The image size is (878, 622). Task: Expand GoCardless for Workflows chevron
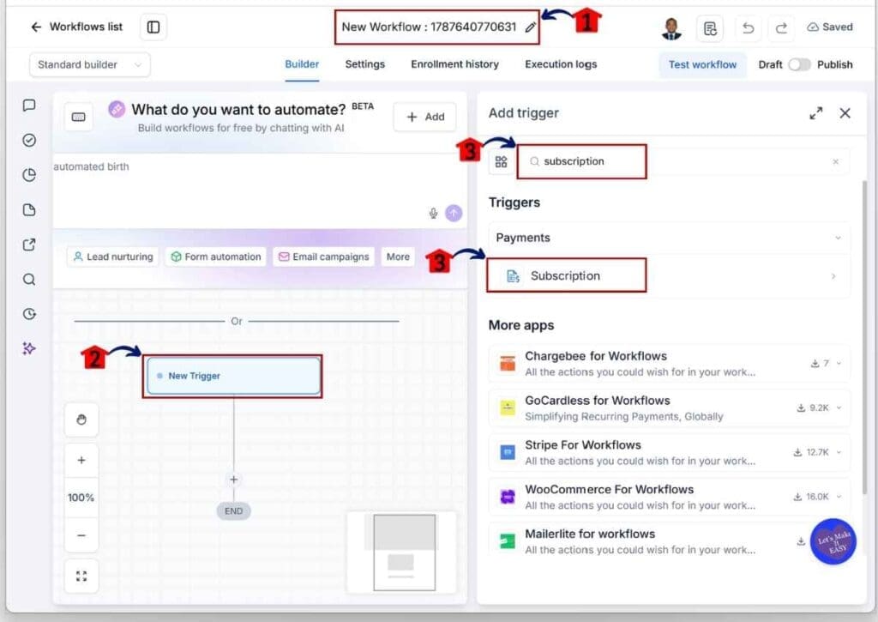tap(839, 408)
